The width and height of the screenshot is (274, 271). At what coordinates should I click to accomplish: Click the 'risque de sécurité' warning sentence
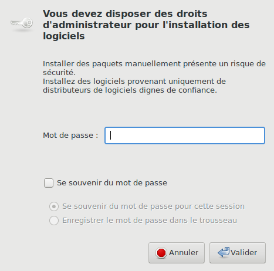coord(154,68)
